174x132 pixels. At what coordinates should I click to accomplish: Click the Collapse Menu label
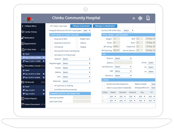31,26
